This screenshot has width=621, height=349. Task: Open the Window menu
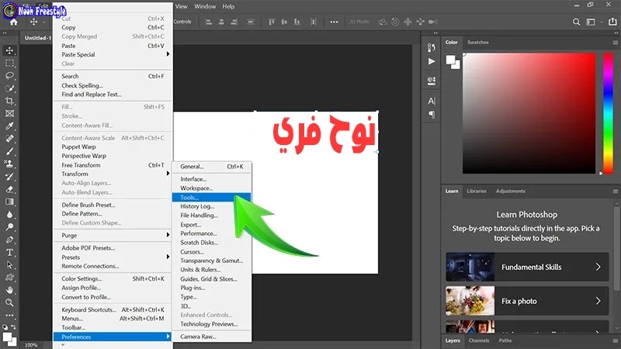[205, 6]
